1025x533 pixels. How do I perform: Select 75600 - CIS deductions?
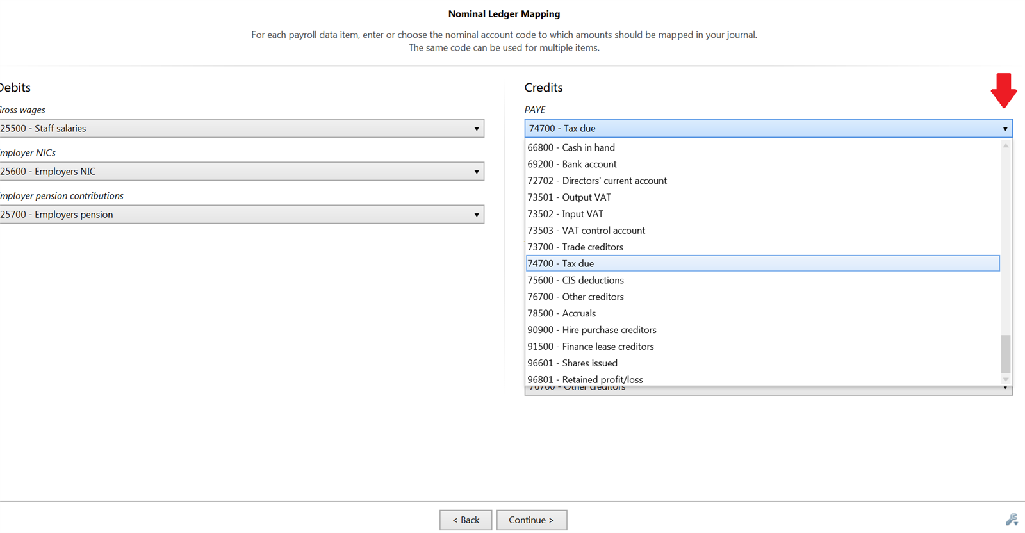[762, 280]
